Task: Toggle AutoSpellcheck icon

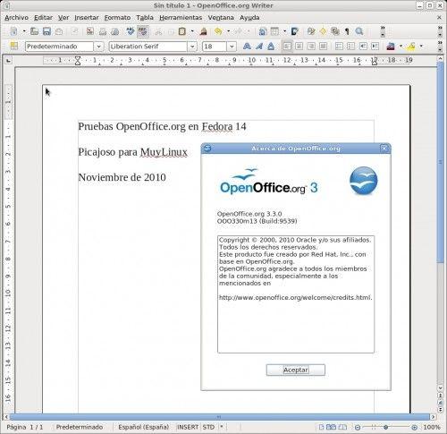Action: (143, 31)
